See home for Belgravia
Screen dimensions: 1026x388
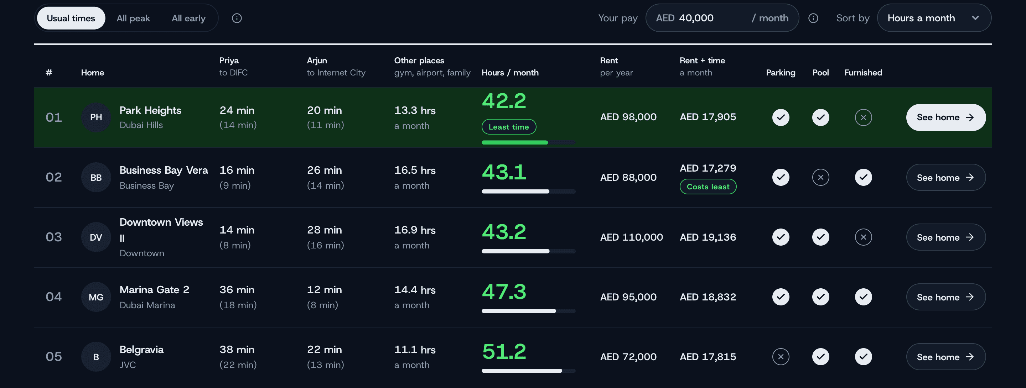tap(945, 357)
